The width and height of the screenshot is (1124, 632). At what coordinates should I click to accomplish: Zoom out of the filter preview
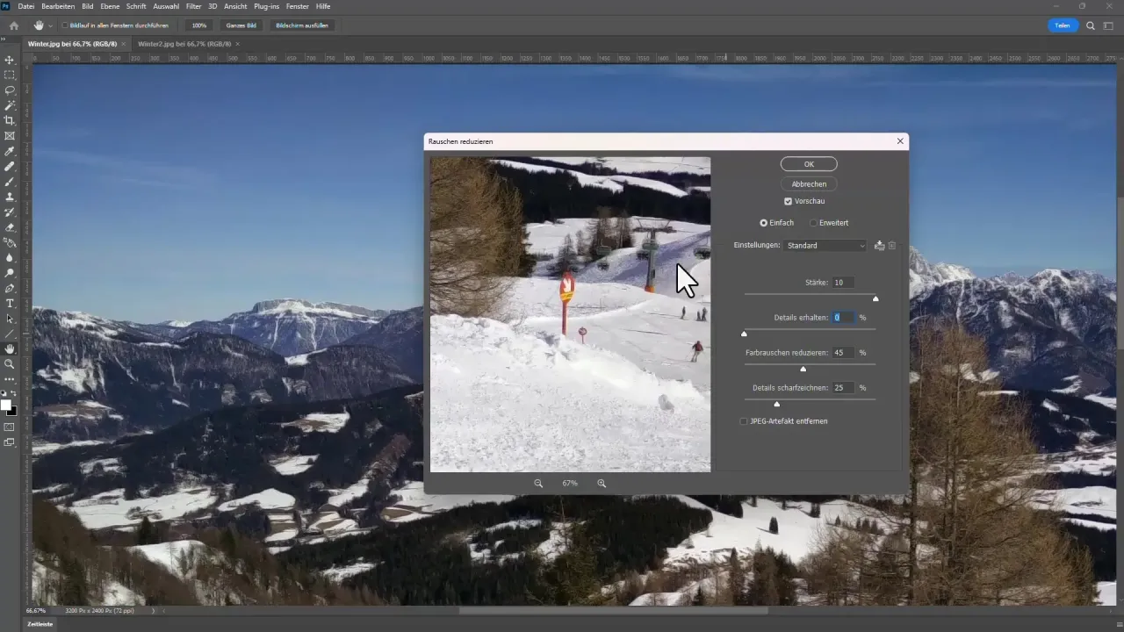(x=538, y=484)
